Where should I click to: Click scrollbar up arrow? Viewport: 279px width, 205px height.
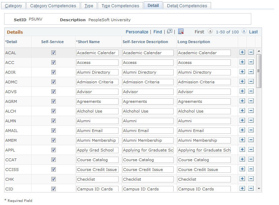coord(259,51)
